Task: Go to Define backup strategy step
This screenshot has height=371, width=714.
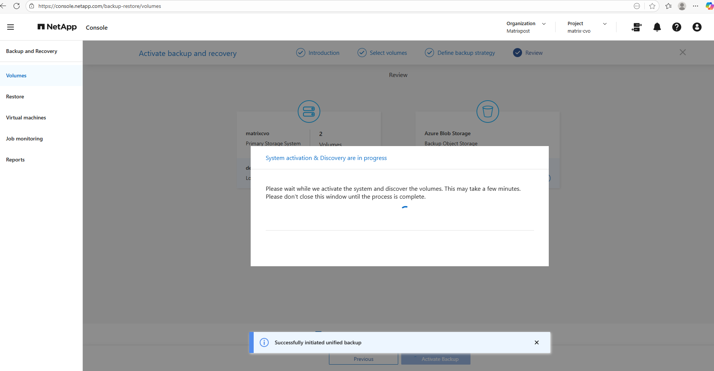Action: (x=466, y=53)
